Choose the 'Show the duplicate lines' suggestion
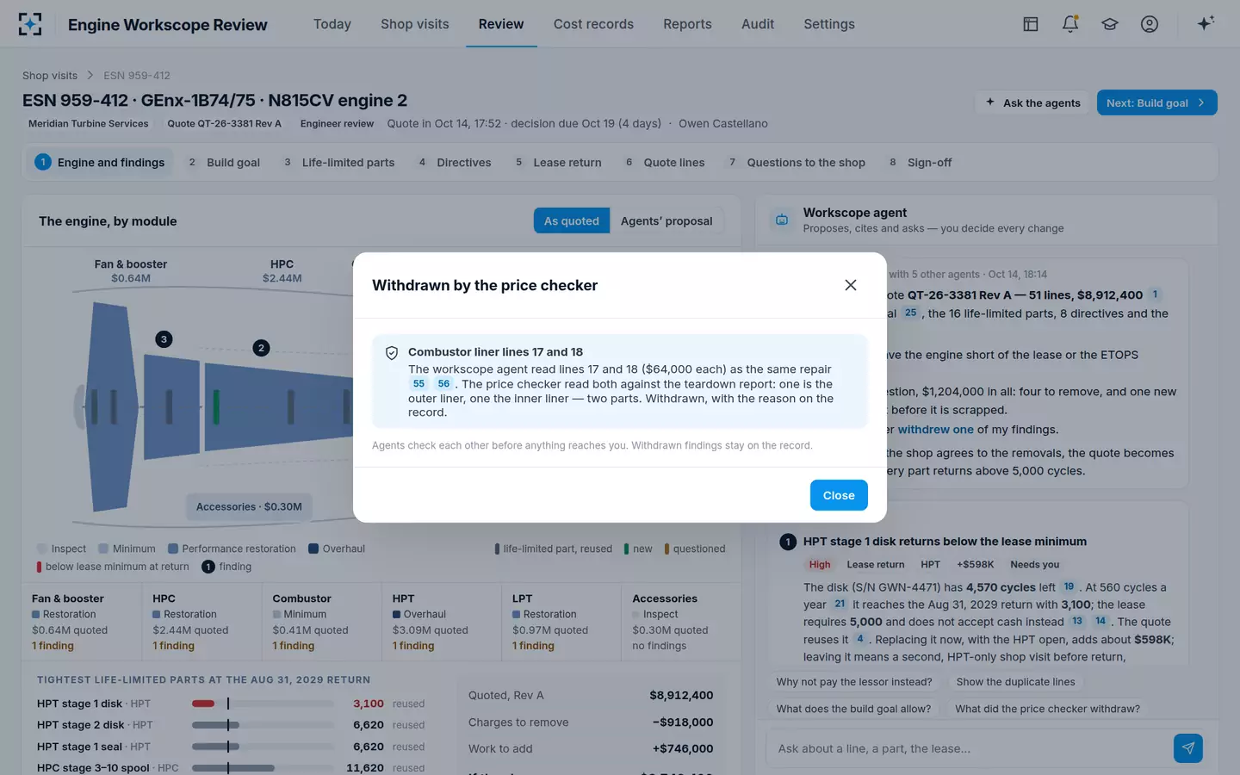 click(1016, 682)
